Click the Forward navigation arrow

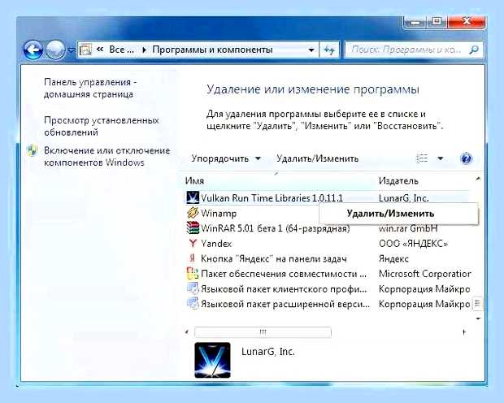(x=55, y=50)
